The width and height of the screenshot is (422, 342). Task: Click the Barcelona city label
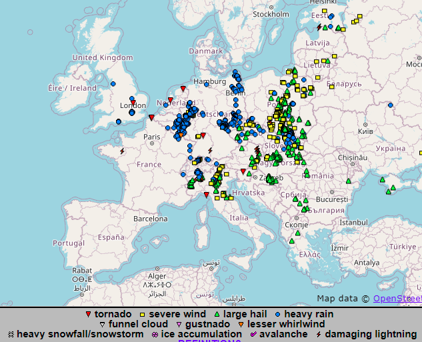pos(151,219)
